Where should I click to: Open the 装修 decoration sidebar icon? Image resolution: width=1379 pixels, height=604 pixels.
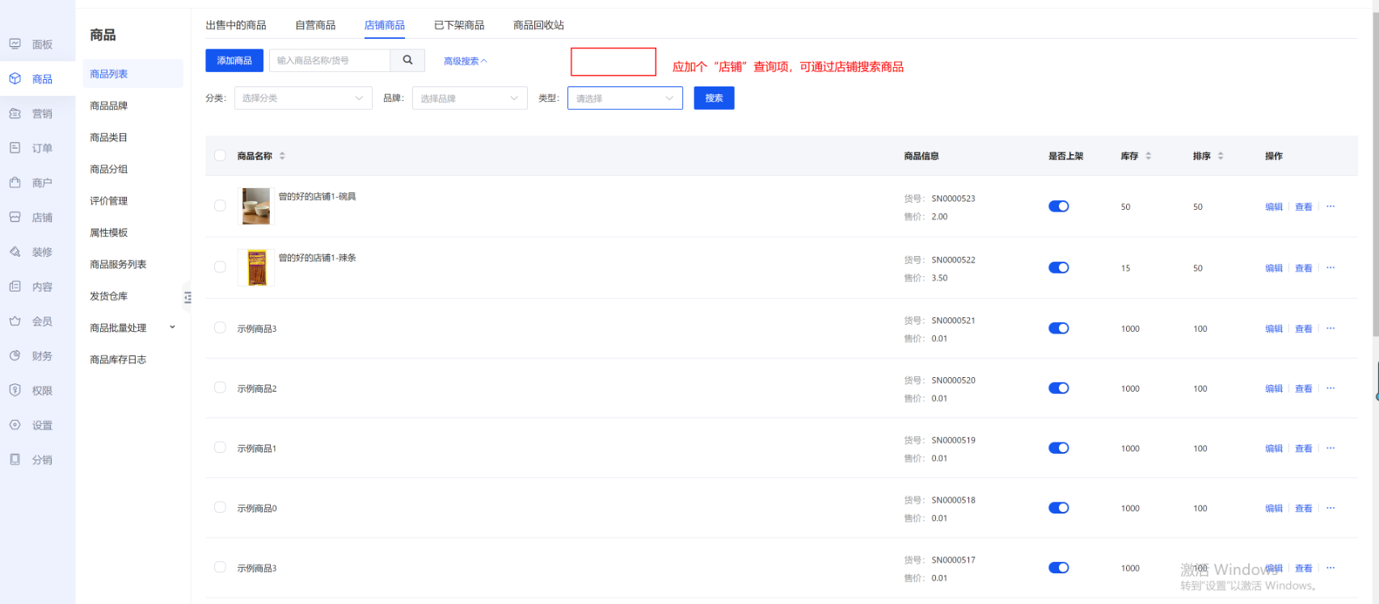(15, 252)
